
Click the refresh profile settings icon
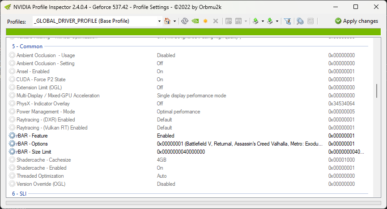point(185,21)
